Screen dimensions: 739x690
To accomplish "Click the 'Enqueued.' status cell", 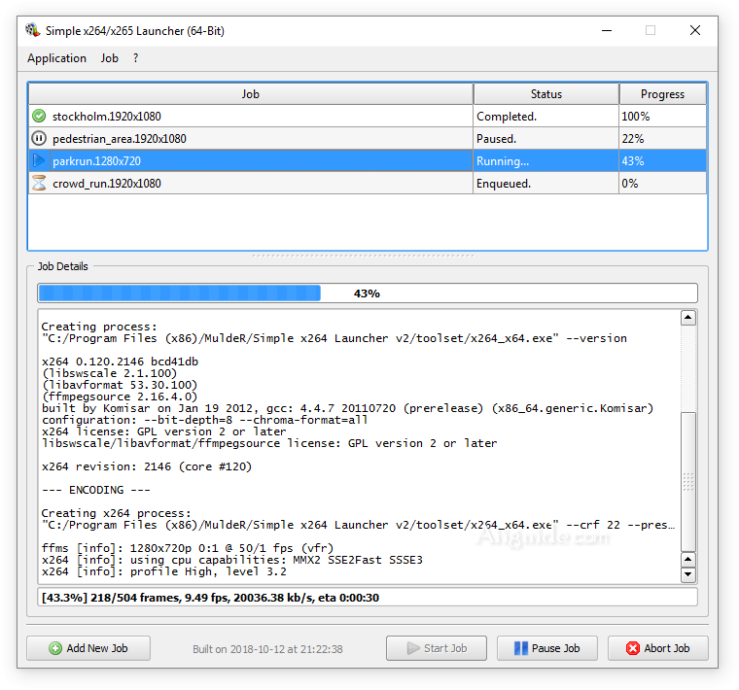I will (546, 184).
